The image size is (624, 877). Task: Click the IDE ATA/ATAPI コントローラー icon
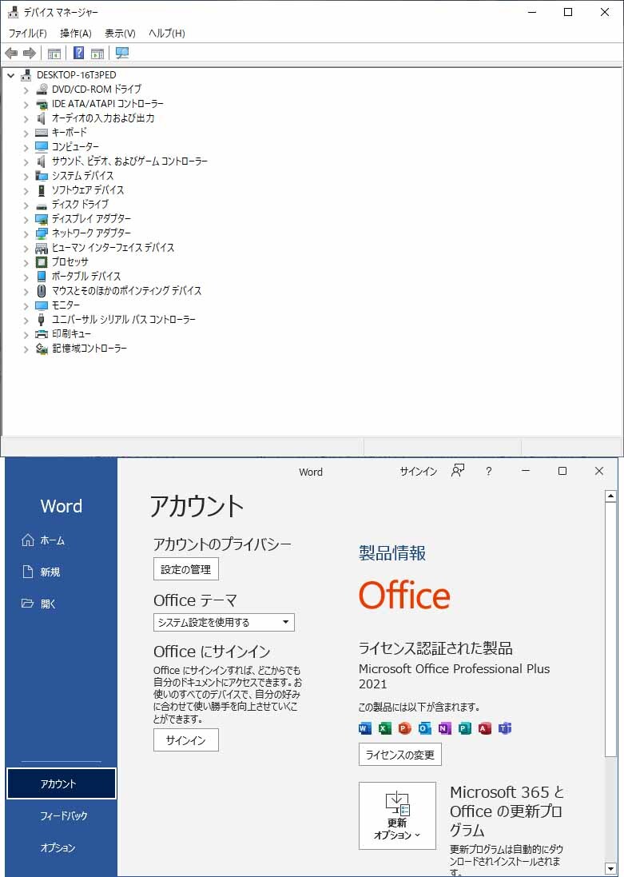point(42,103)
